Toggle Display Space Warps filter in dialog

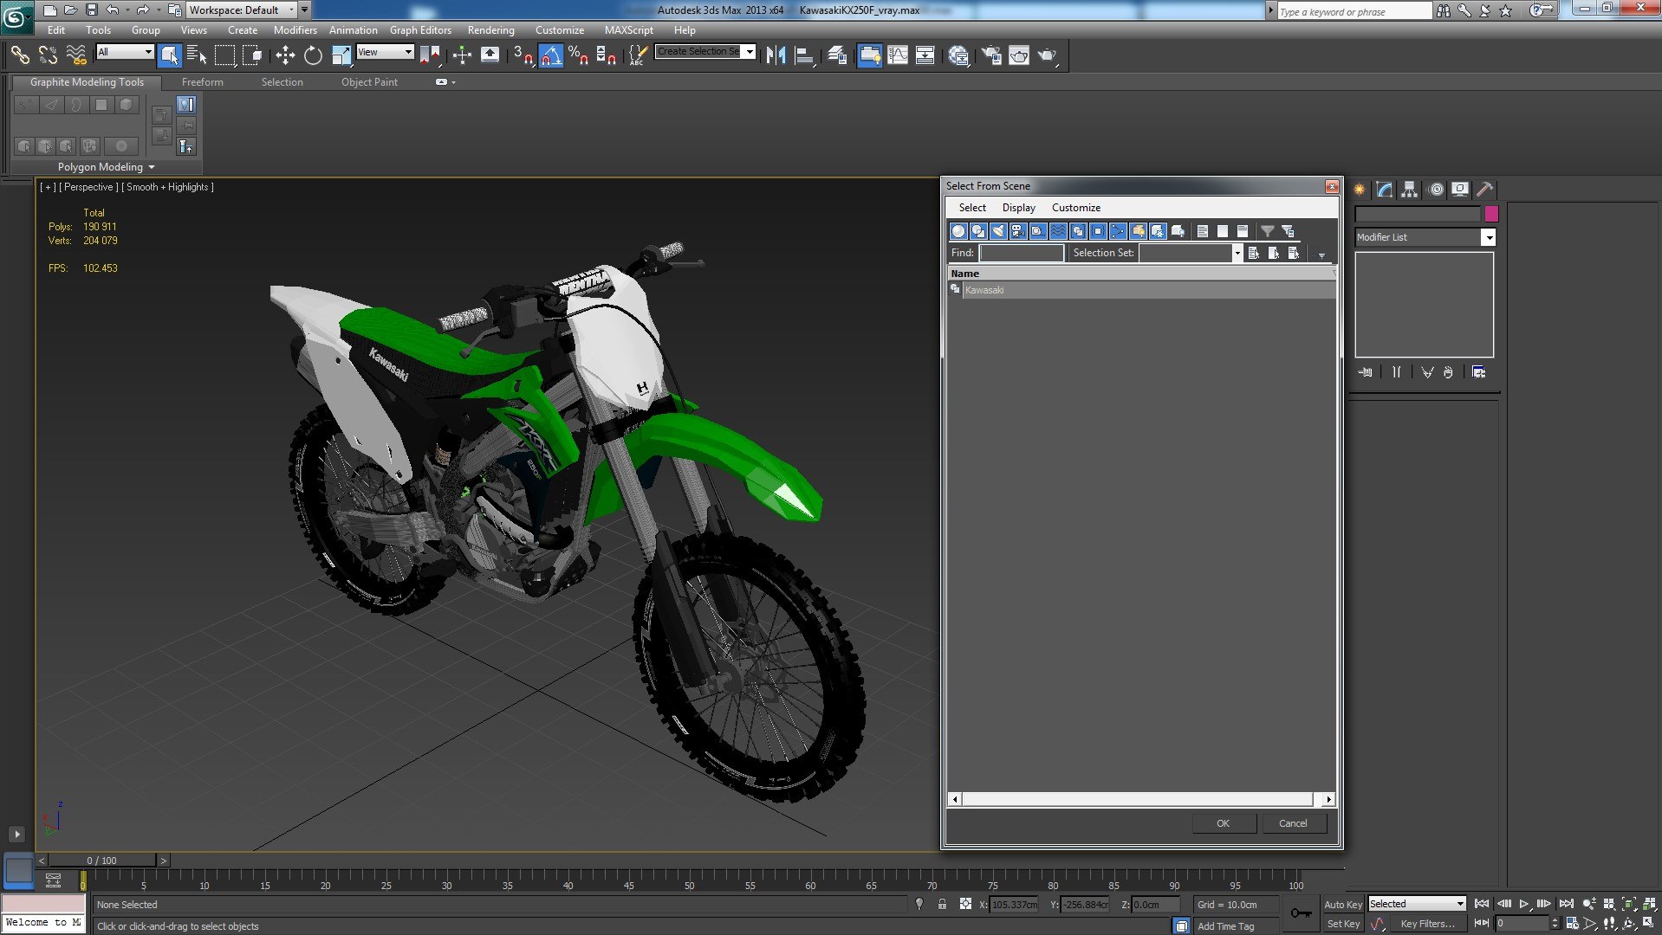(x=1058, y=231)
